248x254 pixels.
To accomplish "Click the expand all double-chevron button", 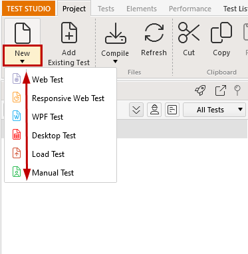I will (136, 110).
